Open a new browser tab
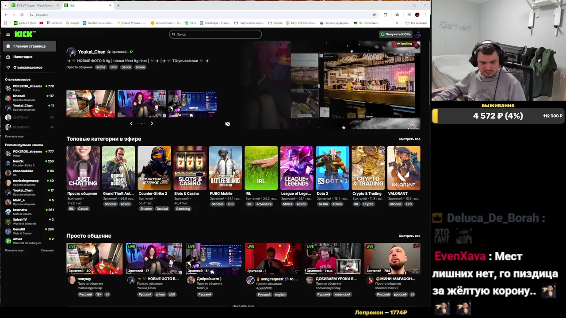The image size is (566, 318). click(118, 5)
